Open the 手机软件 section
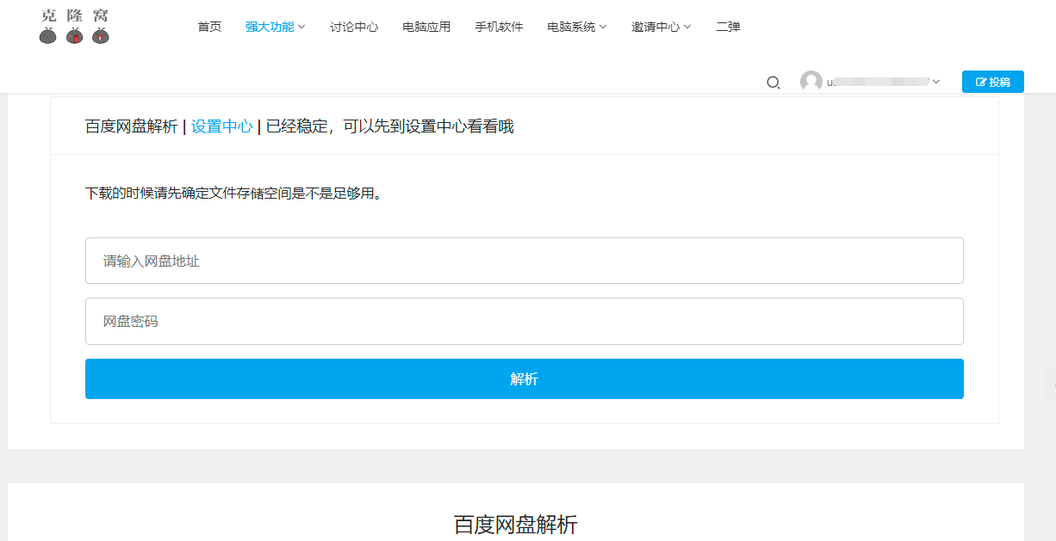The width and height of the screenshot is (1056, 541). coord(499,27)
